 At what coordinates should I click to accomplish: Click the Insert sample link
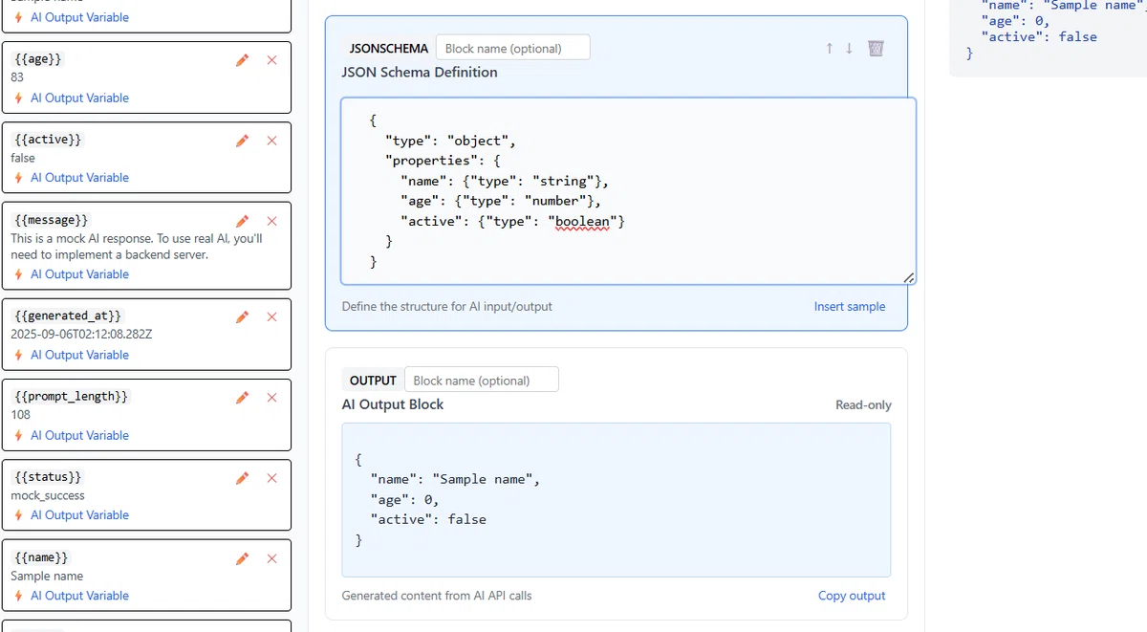point(850,306)
